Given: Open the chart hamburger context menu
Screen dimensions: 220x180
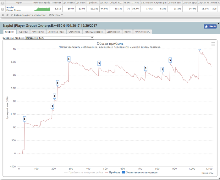Looking at the screenshot, I should [213, 44].
